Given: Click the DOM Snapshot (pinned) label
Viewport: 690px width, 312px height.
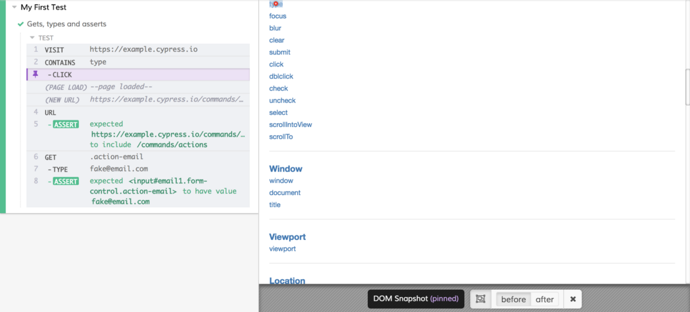Looking at the screenshot, I should click(x=416, y=299).
